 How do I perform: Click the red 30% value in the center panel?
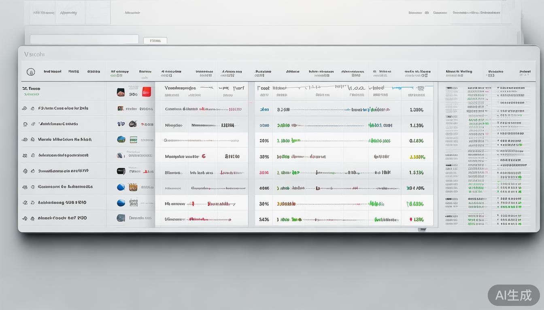[263, 172]
